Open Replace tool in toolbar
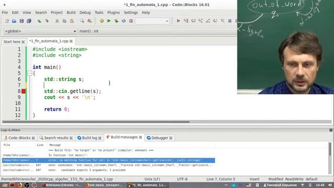The width and height of the screenshot is (334, 188). tap(89, 21)
